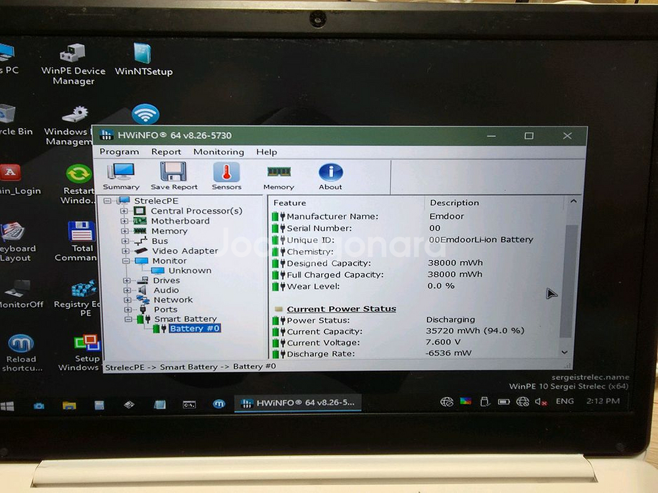This screenshot has width=658, height=493.
Task: Click HWiNFO taskbar button
Action: [297, 402]
